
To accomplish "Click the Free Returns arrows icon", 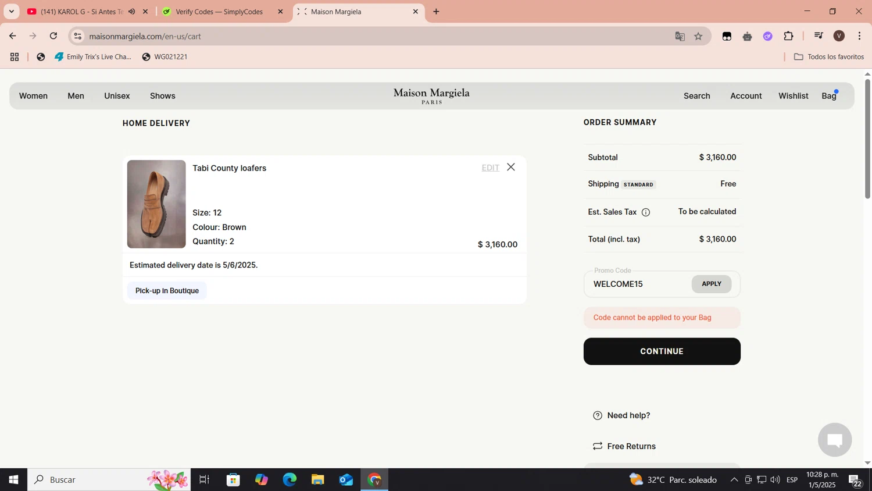I will point(598,446).
